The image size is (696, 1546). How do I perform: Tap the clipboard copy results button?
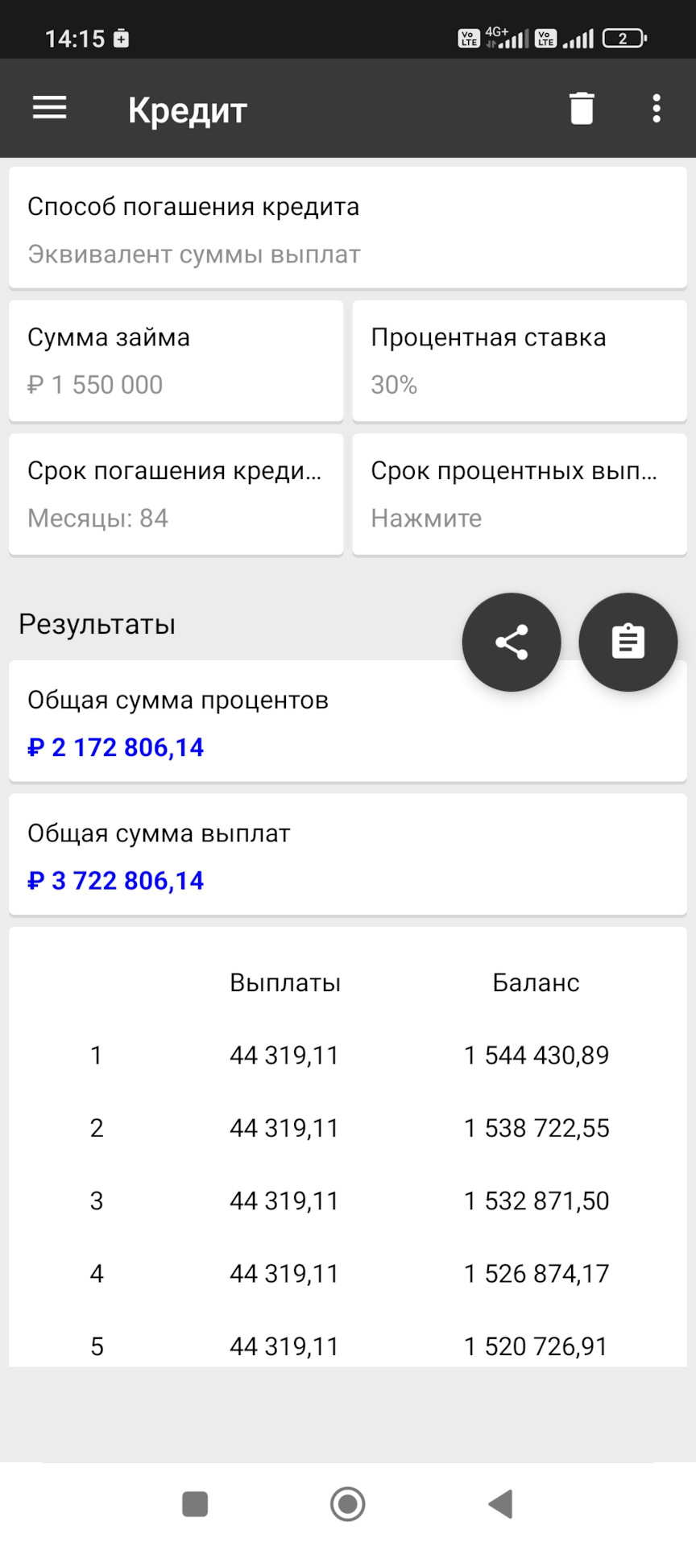click(628, 642)
